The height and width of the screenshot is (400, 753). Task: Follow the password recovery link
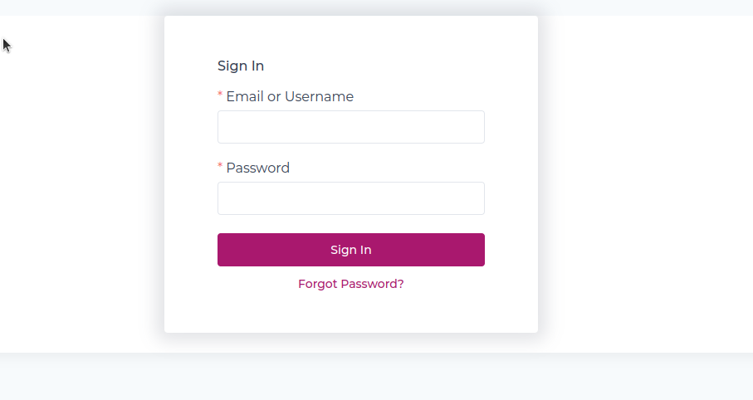click(350, 284)
